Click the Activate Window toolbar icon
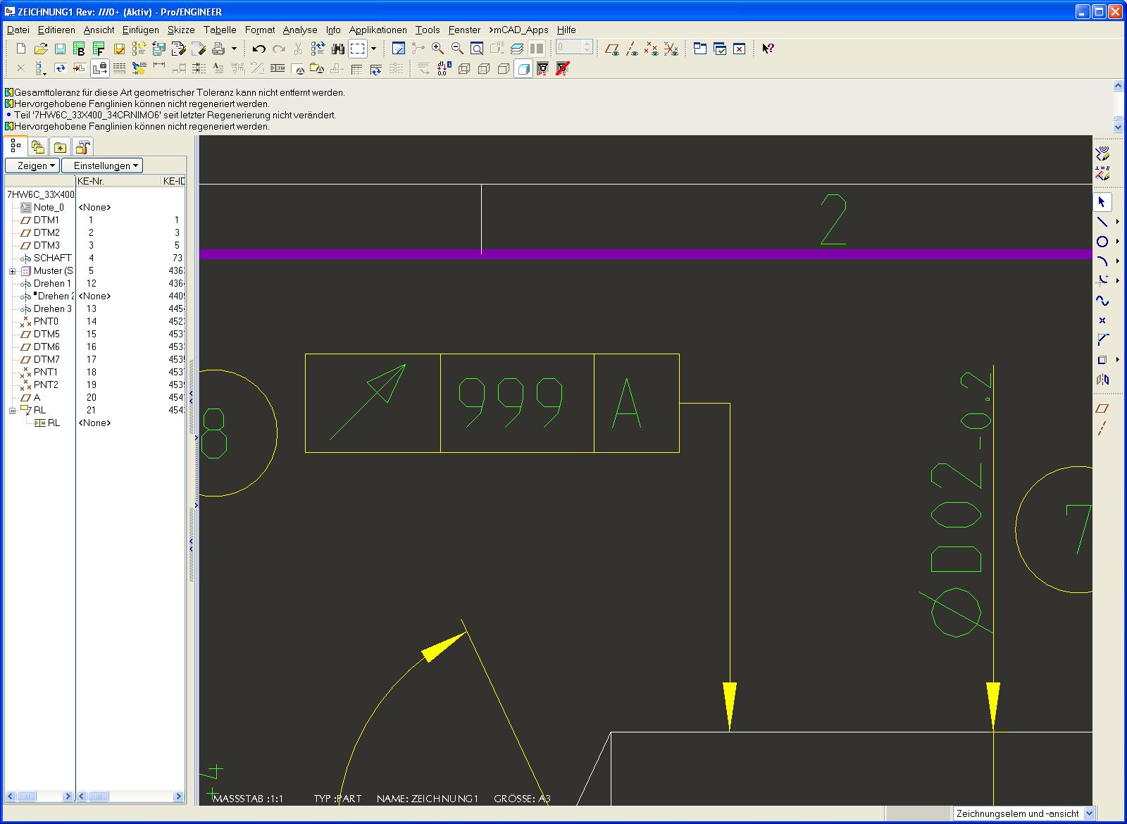 pyautogui.click(x=720, y=49)
